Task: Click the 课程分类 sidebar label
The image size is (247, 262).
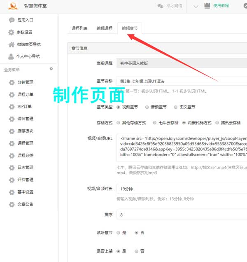Action: [x=26, y=155]
